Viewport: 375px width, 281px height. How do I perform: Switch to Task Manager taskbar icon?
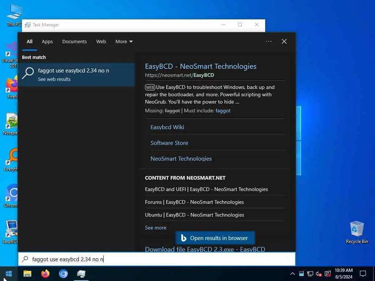coord(81,274)
